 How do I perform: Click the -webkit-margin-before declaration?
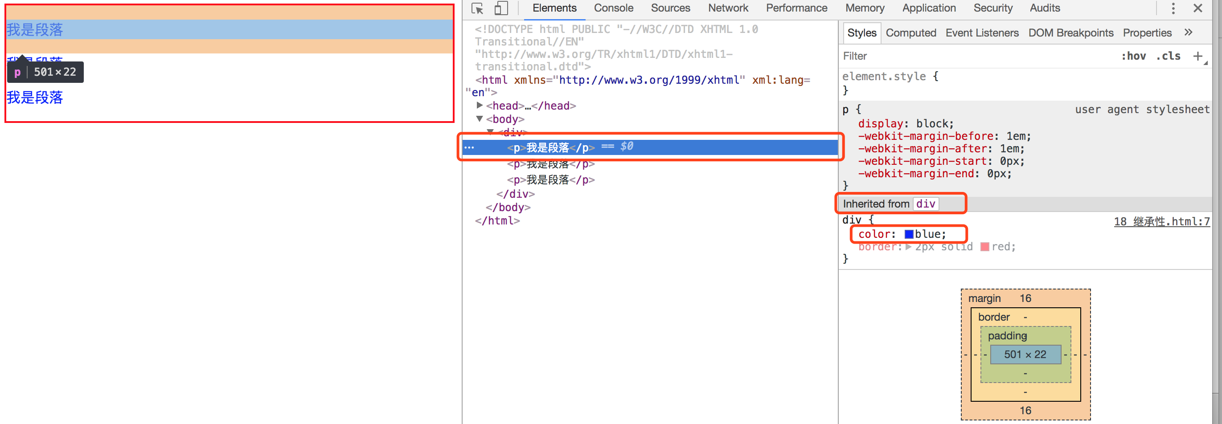944,136
